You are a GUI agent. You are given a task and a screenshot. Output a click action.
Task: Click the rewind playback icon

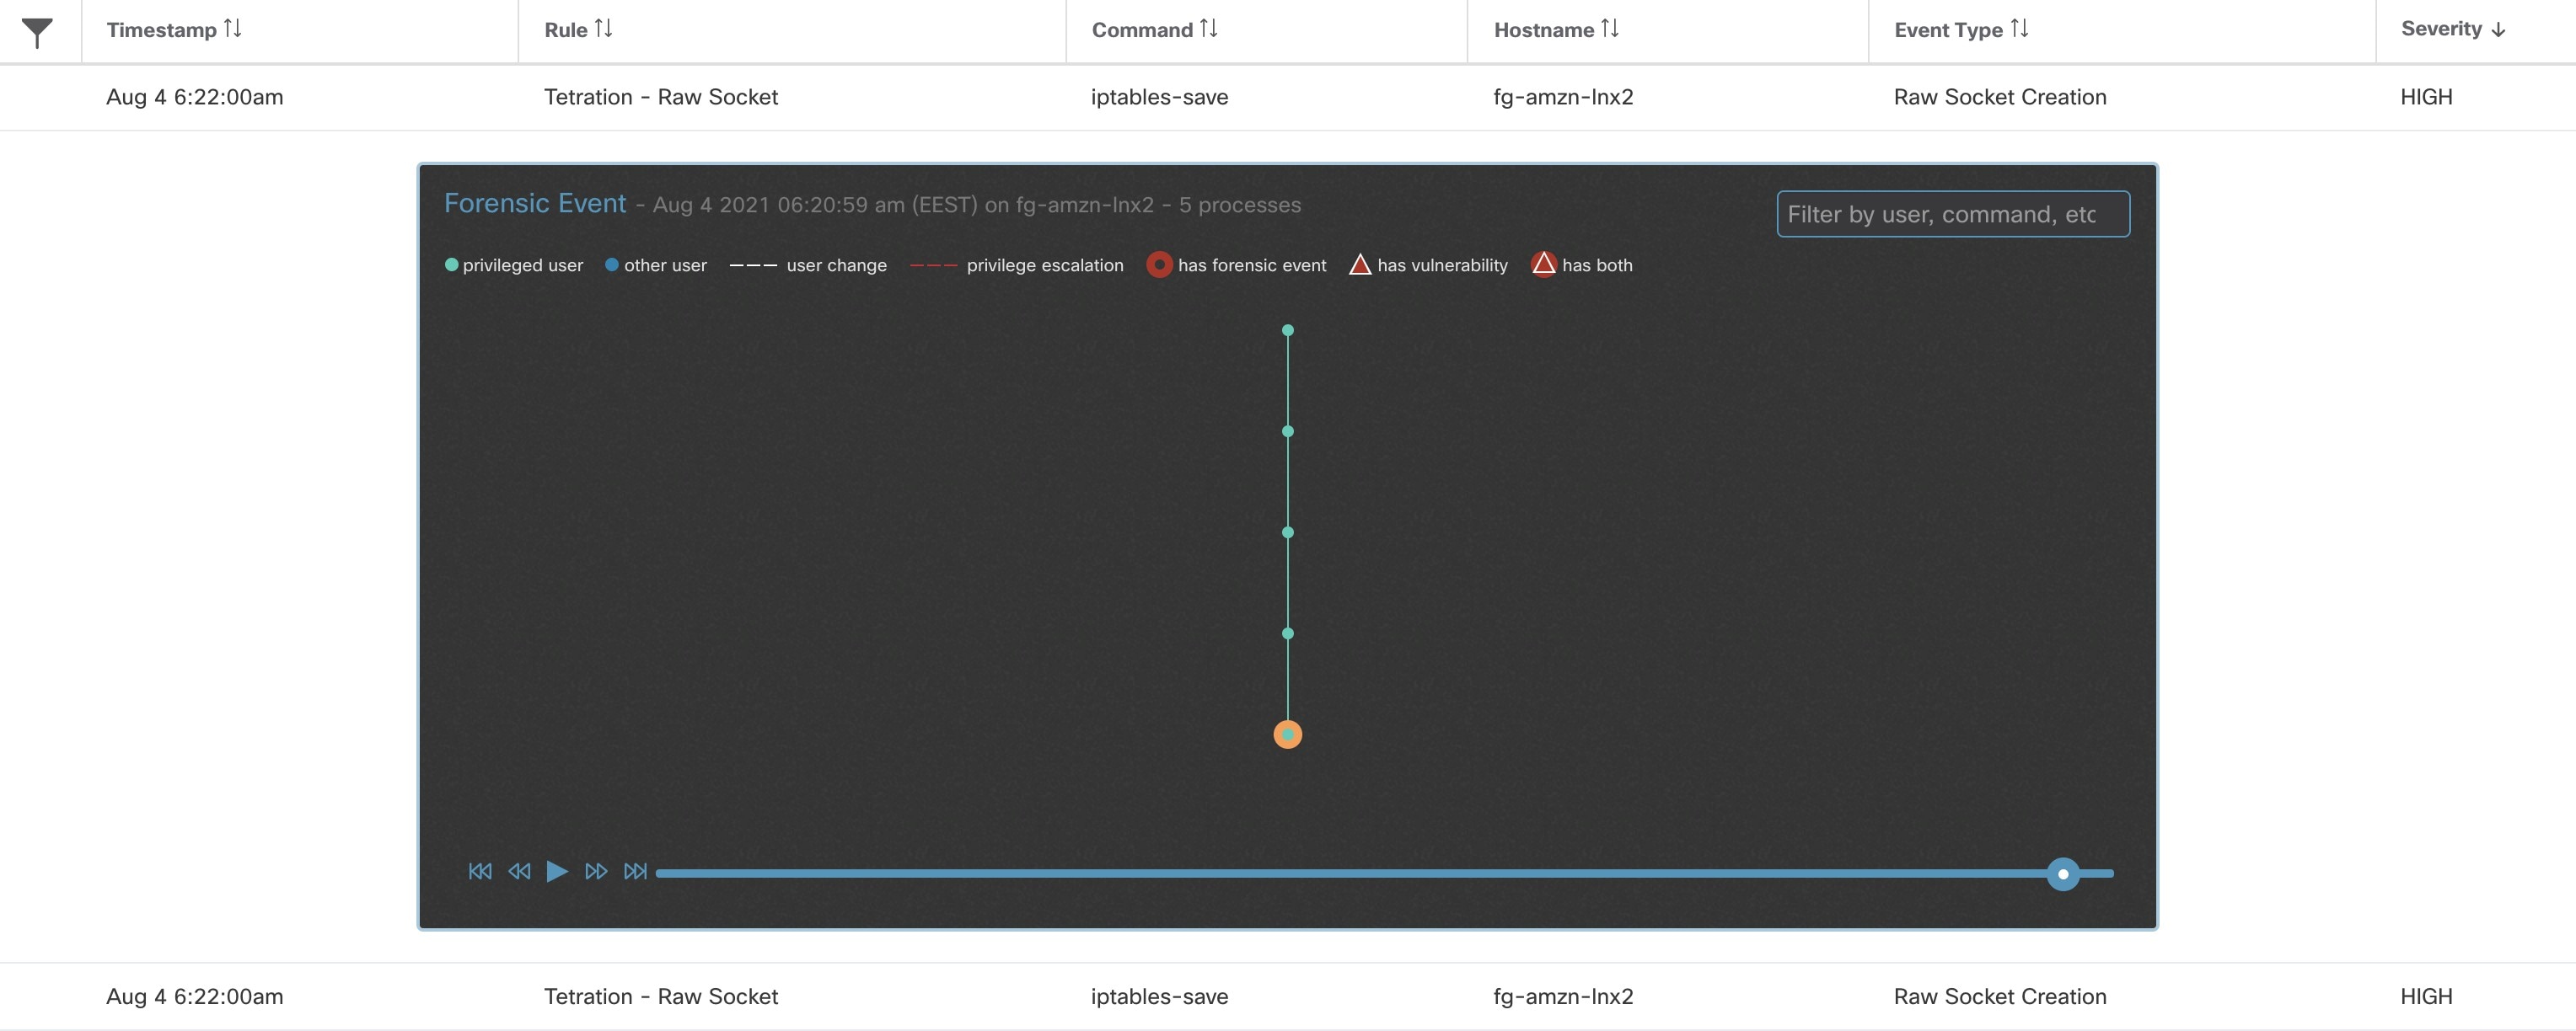point(518,870)
